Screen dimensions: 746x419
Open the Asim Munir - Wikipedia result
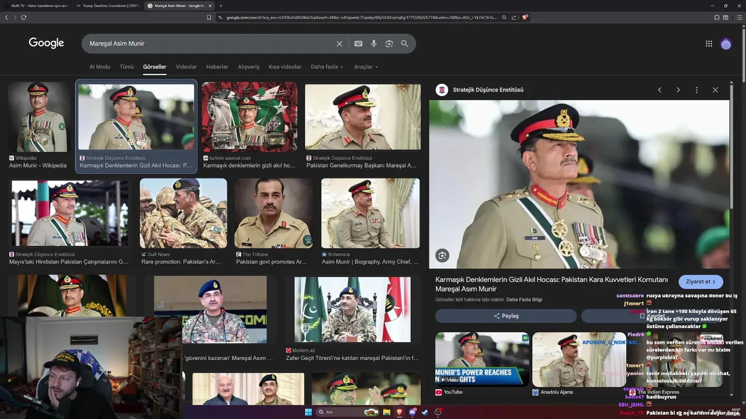38,165
